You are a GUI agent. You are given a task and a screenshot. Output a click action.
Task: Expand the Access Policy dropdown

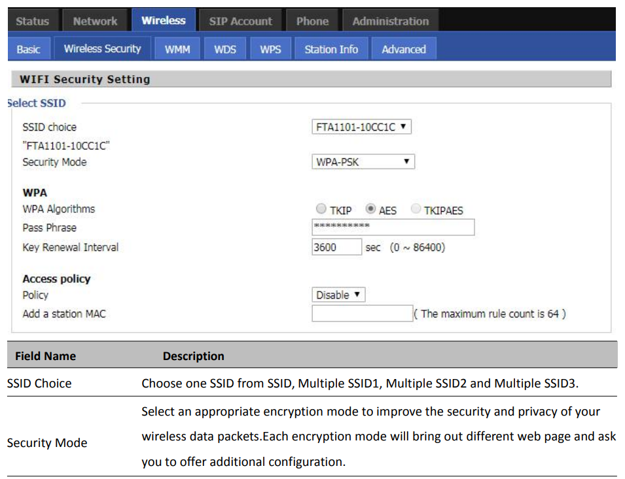[x=338, y=295]
